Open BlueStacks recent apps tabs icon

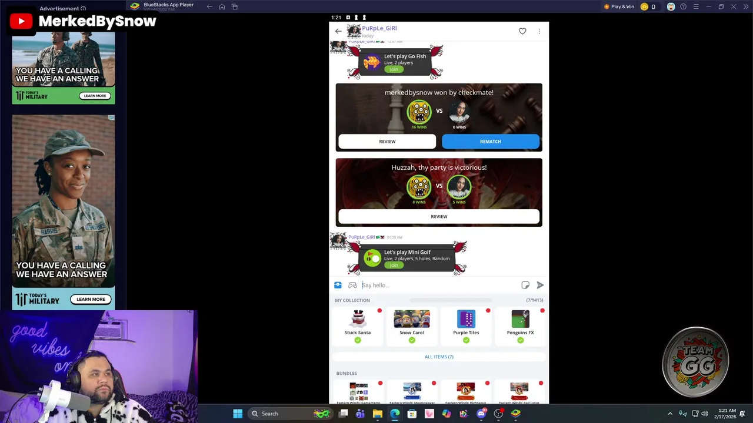coord(235,6)
